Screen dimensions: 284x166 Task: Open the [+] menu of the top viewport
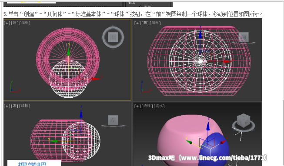7,23
